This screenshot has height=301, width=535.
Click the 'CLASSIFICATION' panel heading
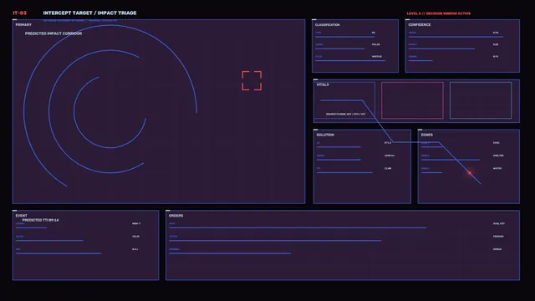(x=327, y=25)
